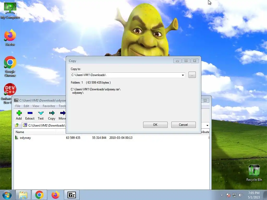
Task: Click the packed size 55 314 844
Action: click(x=99, y=137)
